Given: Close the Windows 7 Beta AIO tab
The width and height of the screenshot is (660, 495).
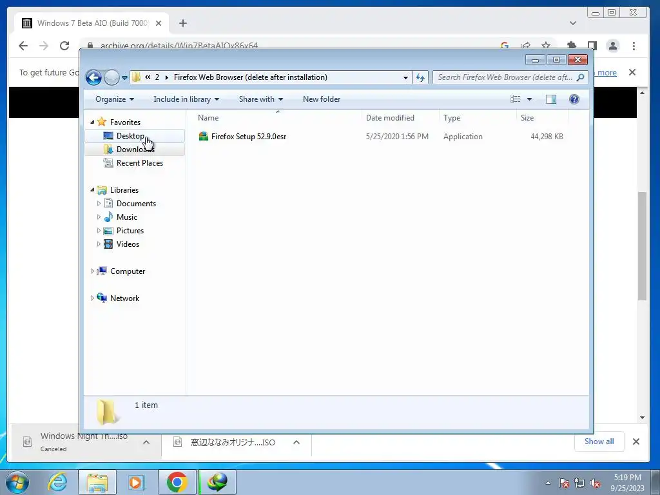Looking at the screenshot, I should pos(159,23).
